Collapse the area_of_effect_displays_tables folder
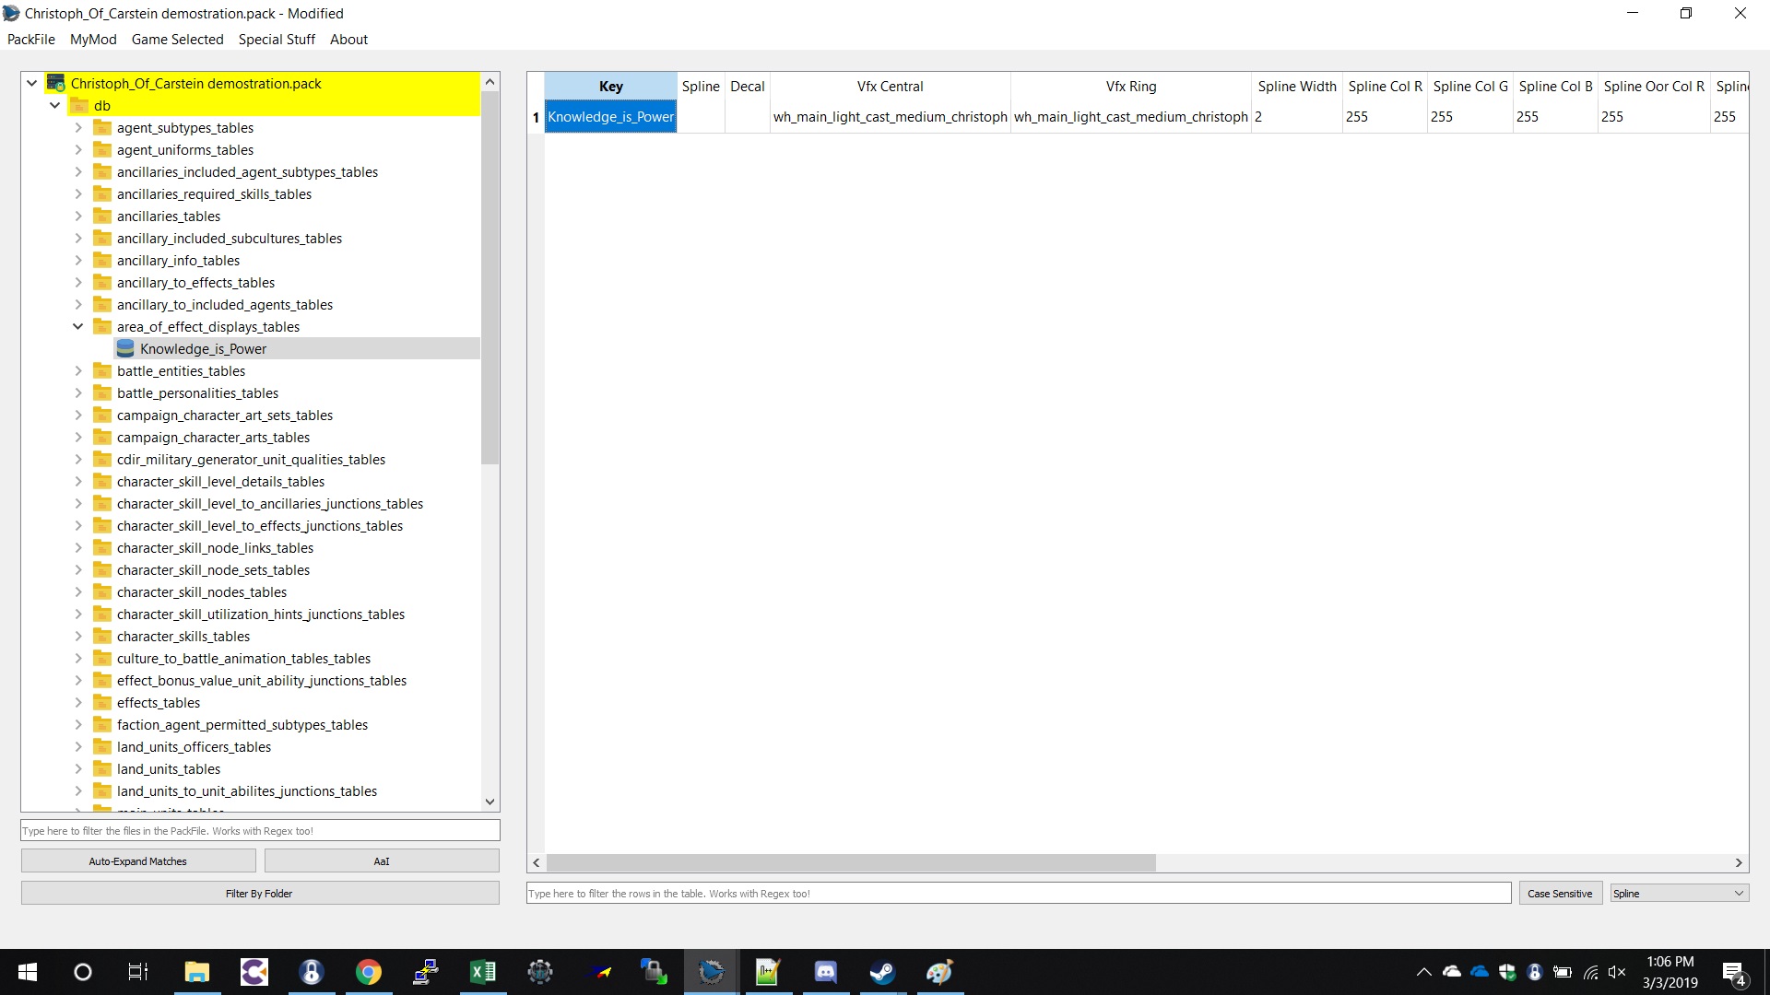Viewport: 1770px width, 995px height. pos(78,326)
